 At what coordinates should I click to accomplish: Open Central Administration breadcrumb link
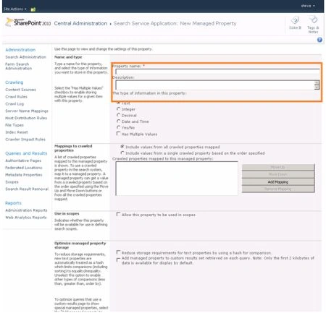(x=80, y=24)
